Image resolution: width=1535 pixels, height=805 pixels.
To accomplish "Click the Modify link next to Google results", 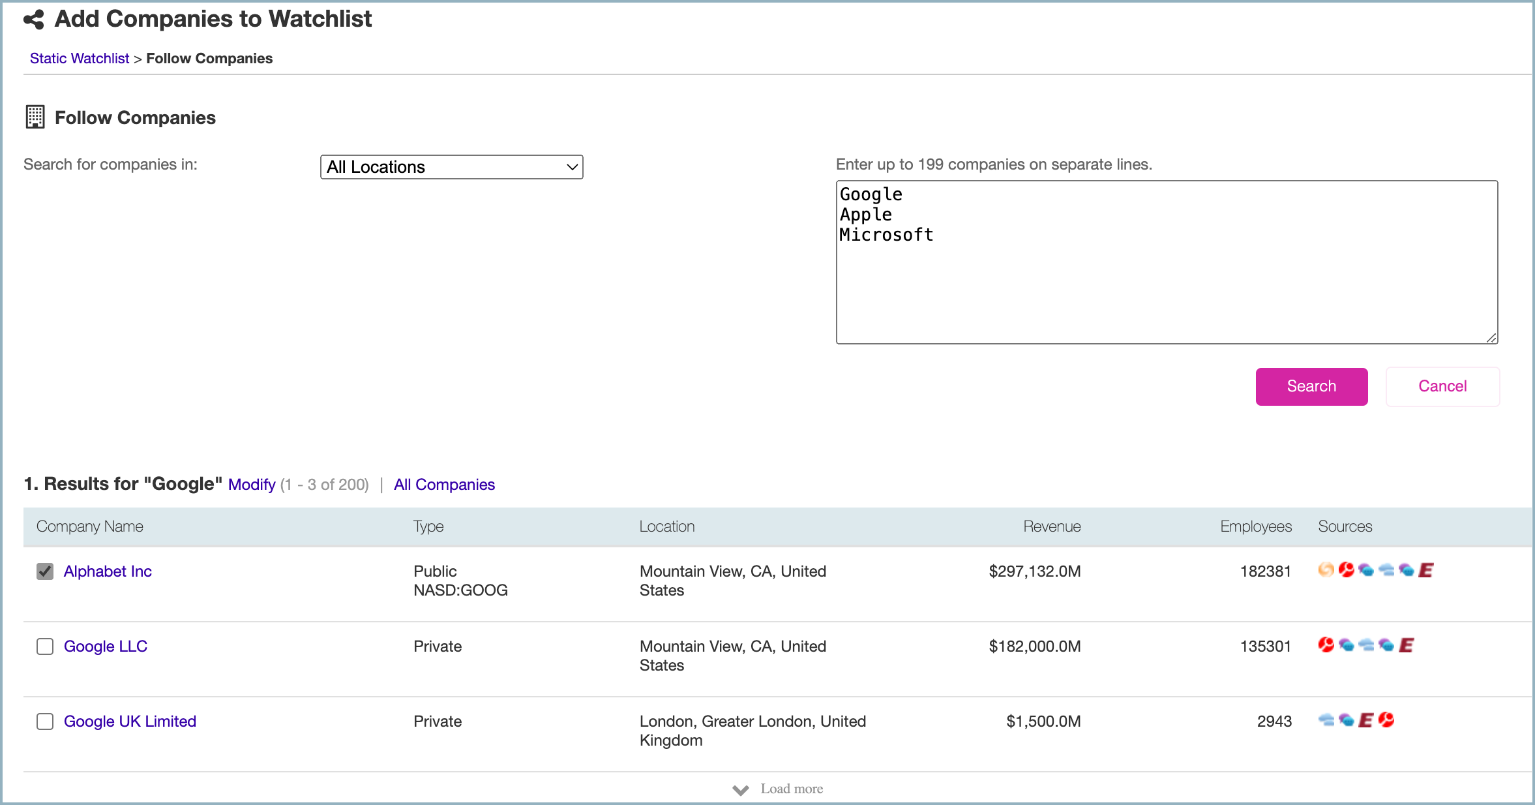I will tap(251, 484).
